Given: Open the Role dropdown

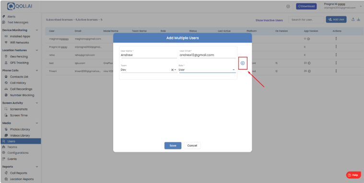Looking at the screenshot, I should pyautogui.click(x=207, y=70).
